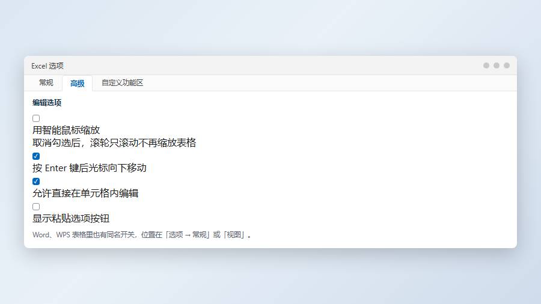Viewport: 541px width, 304px height.
Task: Click the 取消勾选后 hint text
Action: [x=114, y=143]
